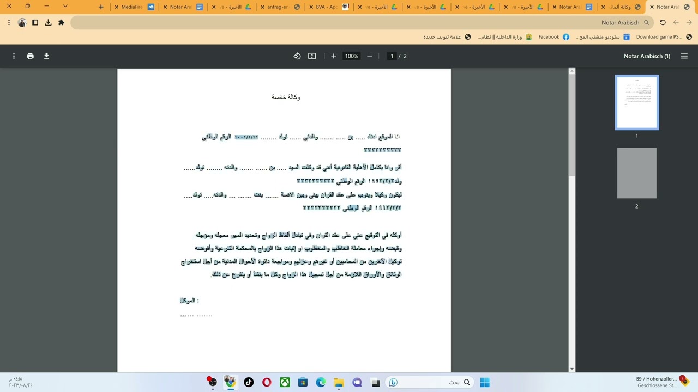The width and height of the screenshot is (698, 392).
Task: Click the Notar Arabisch address bar
Action: (362, 22)
